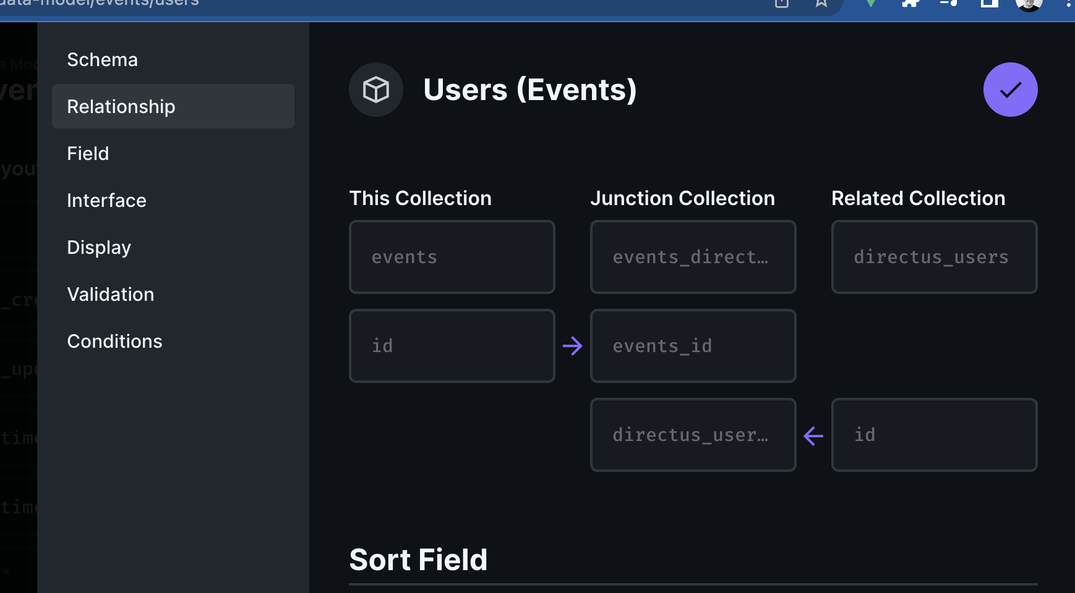Switch to the Field section
1075x593 pixels.
click(173, 153)
